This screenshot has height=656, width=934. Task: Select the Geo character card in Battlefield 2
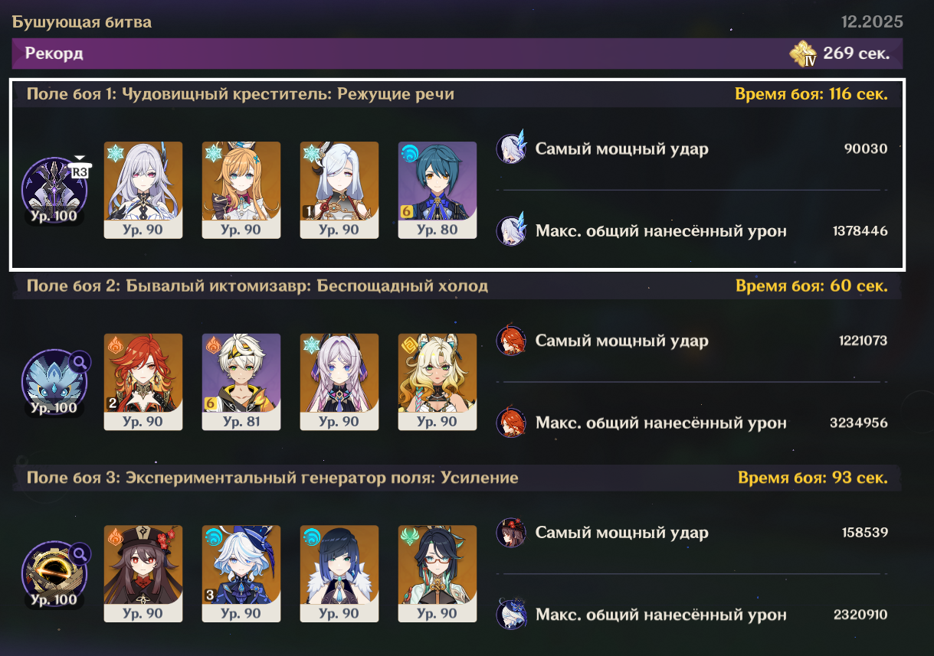[438, 382]
